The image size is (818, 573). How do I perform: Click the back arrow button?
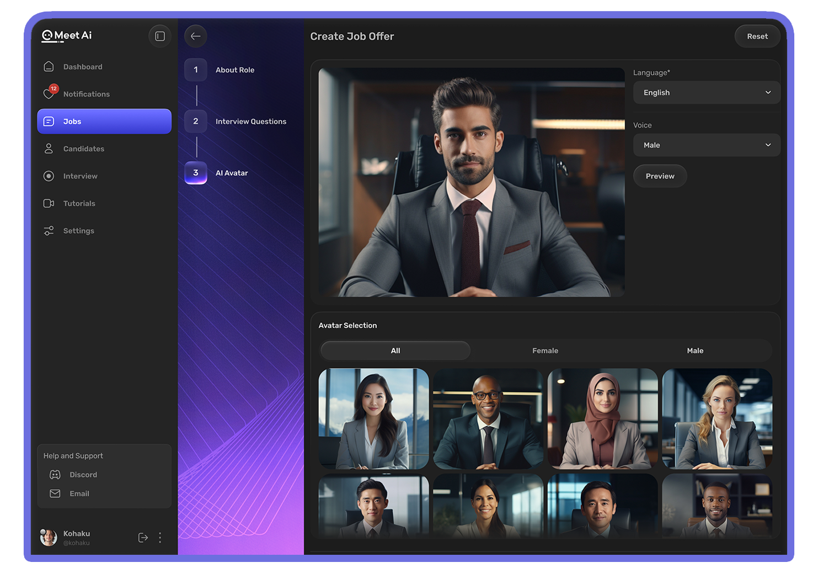195,36
